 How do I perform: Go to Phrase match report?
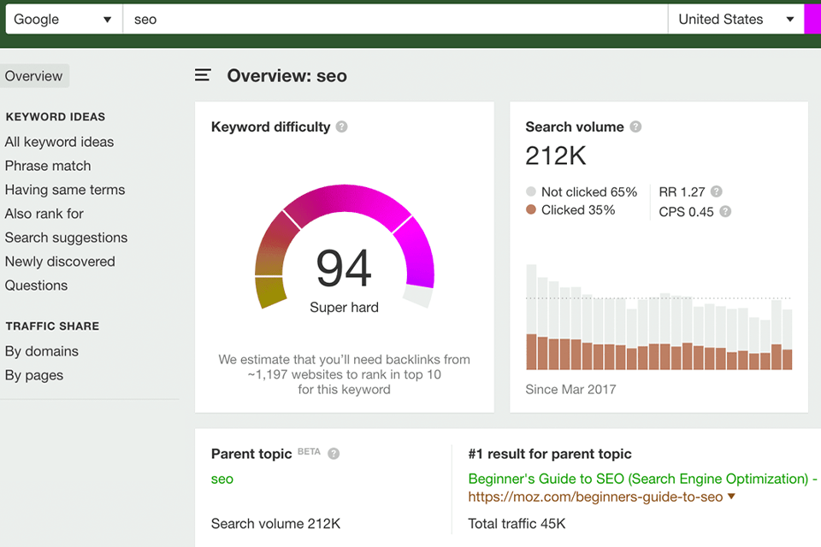point(48,166)
